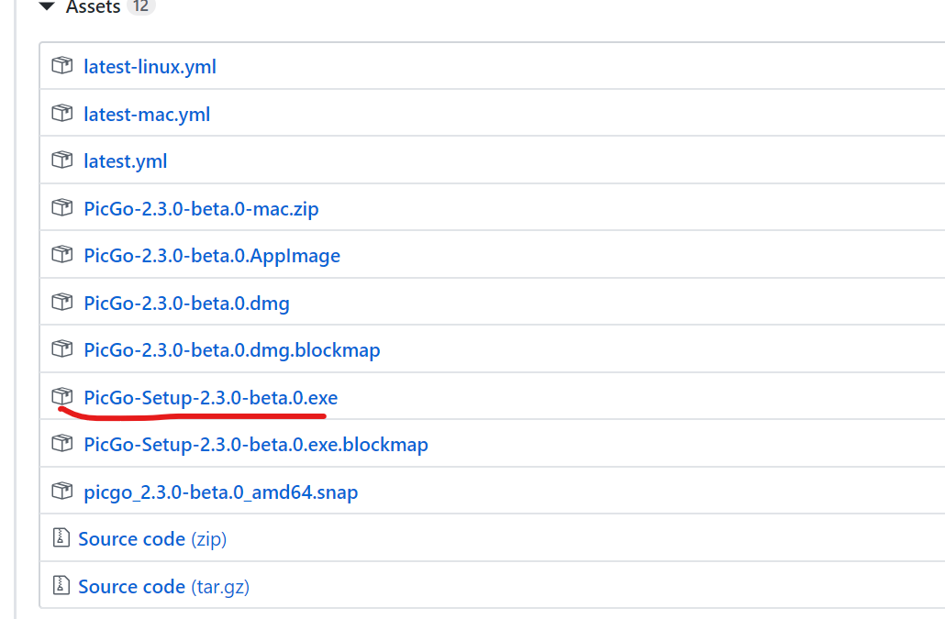Click package icon beside PicGo-2.3.0-beta.0-mac.zip
The width and height of the screenshot is (945, 619).
[62, 207]
